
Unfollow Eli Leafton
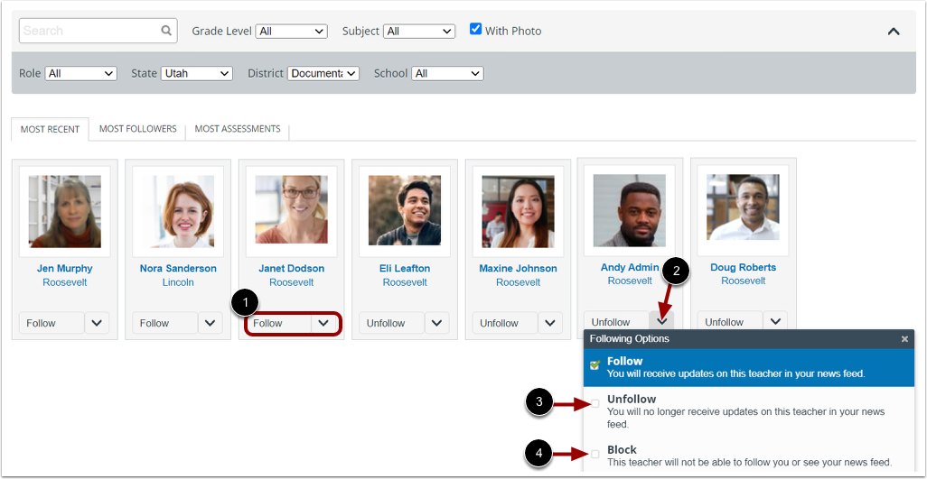(392, 323)
